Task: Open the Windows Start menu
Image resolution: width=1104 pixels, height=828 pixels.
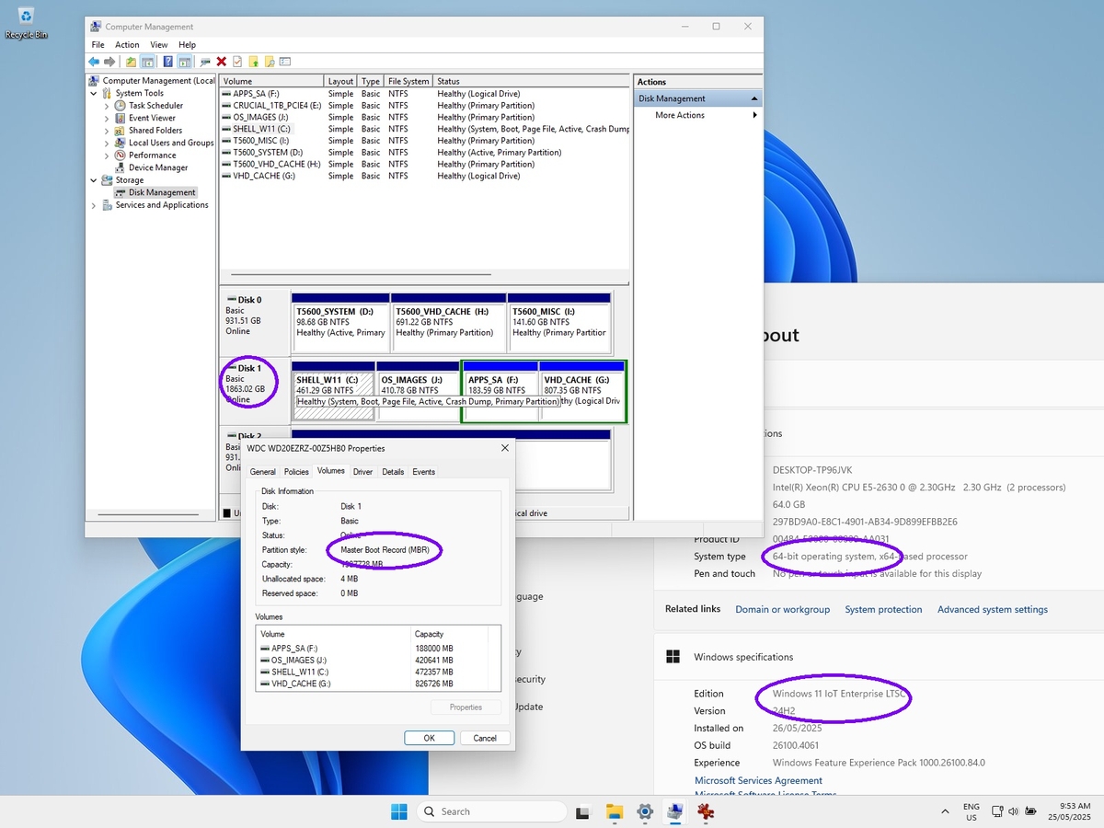Action: tap(399, 811)
